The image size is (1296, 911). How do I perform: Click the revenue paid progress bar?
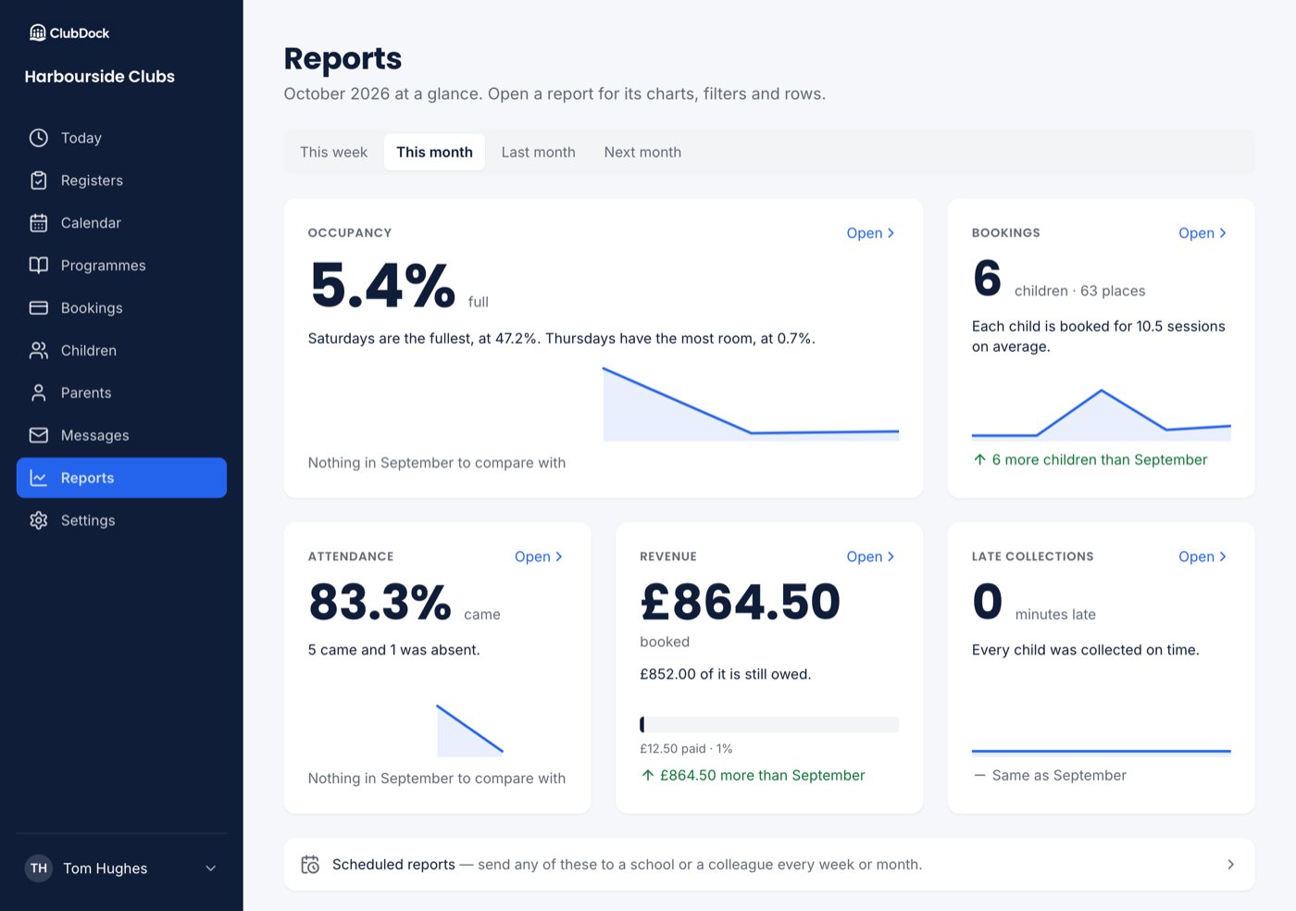point(769,725)
